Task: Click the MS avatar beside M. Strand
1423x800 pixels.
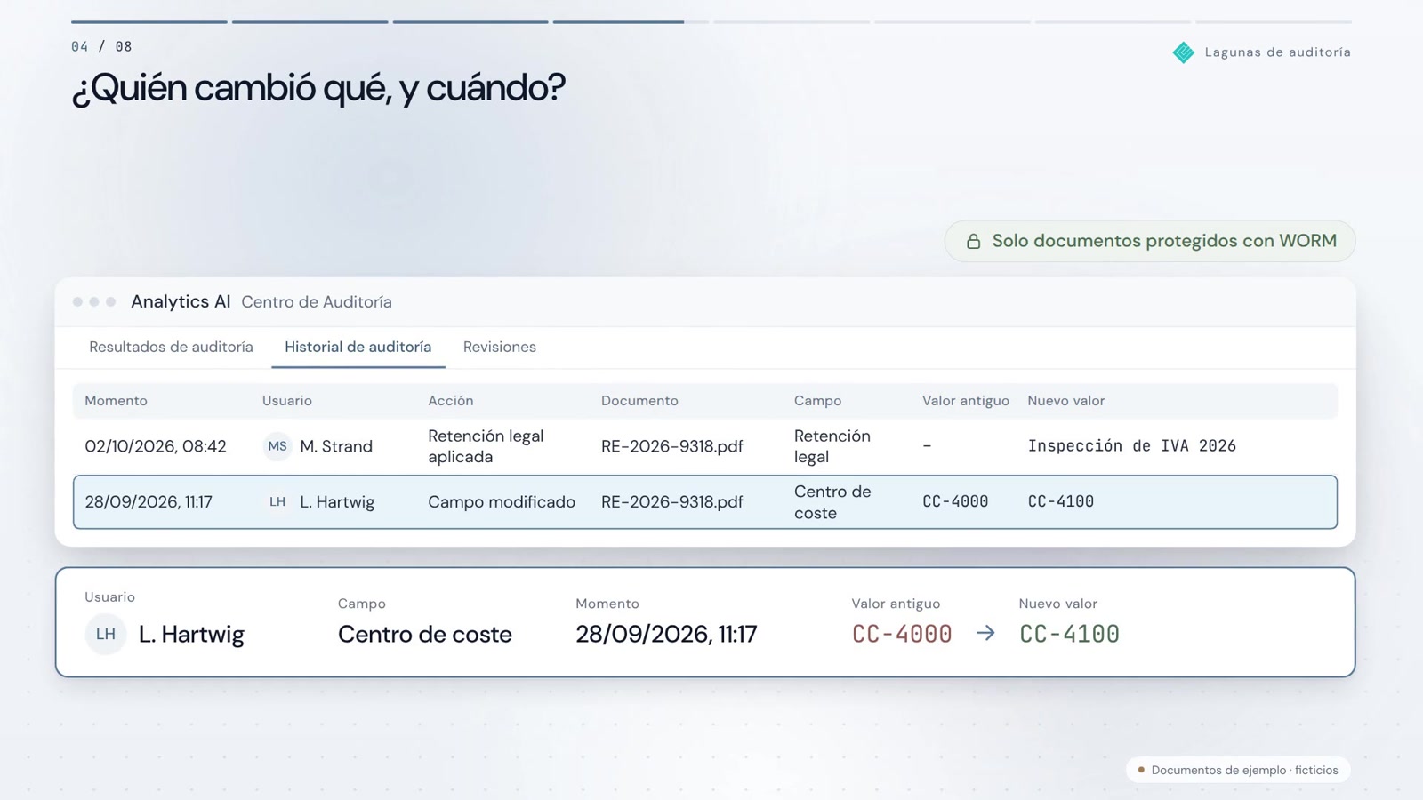Action: (277, 446)
